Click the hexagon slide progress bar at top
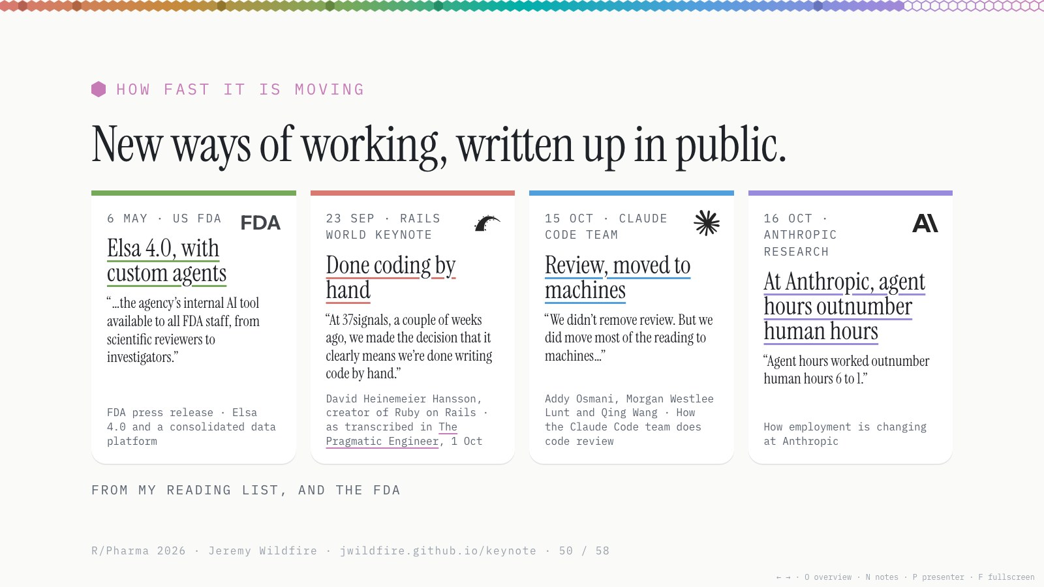 (x=522, y=6)
